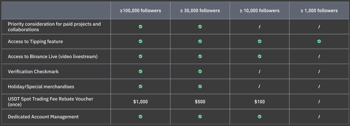Select the ≥ 30,000 followers column header

click(x=200, y=11)
